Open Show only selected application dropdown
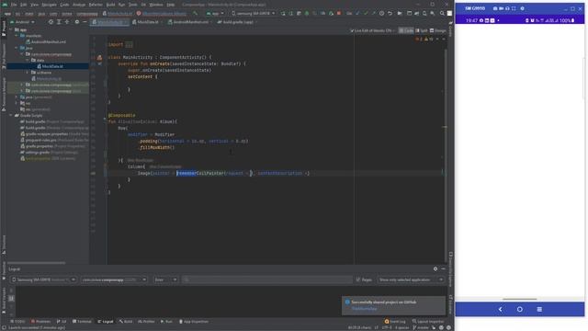This screenshot has height=331, width=588. [411, 280]
